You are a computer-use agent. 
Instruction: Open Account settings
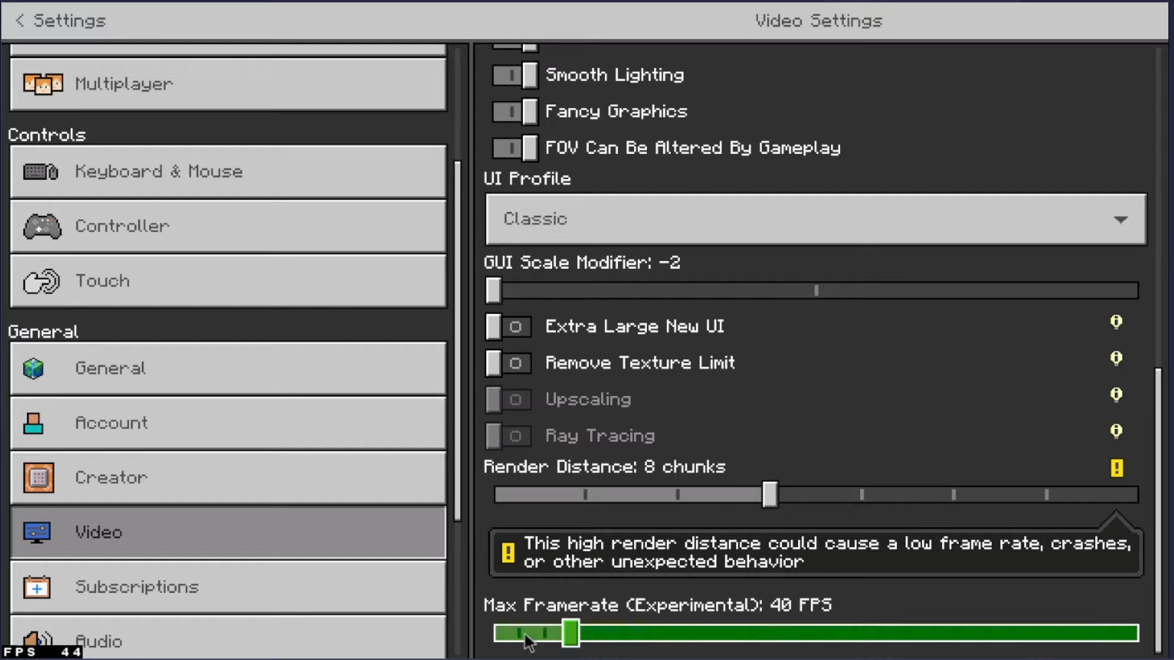point(228,423)
